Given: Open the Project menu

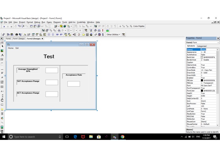Looking at the screenshot, I should point(22,22).
